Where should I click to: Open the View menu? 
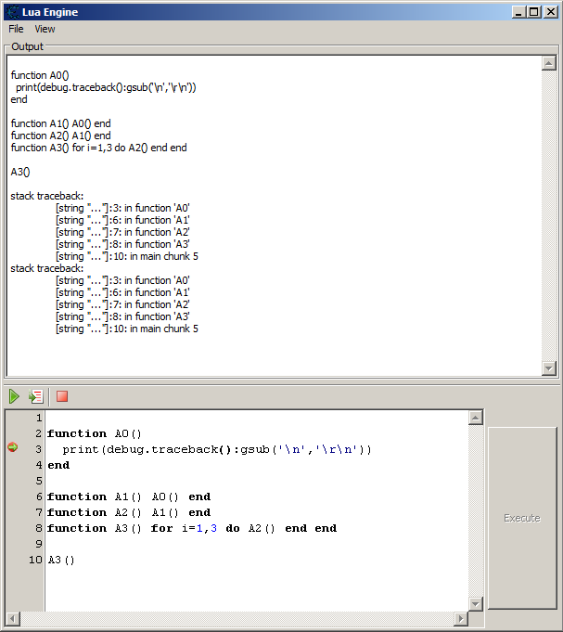click(x=45, y=29)
